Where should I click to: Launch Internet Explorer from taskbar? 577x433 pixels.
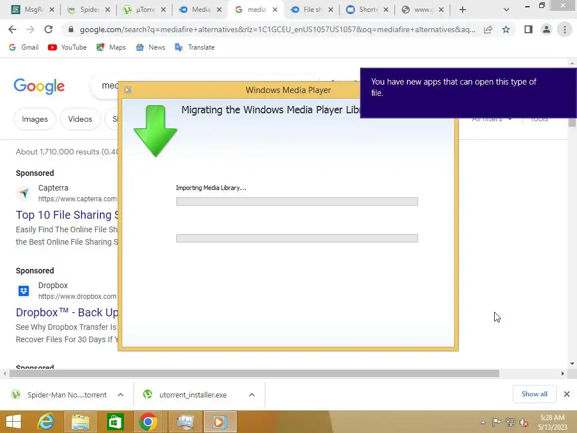pyautogui.click(x=46, y=422)
